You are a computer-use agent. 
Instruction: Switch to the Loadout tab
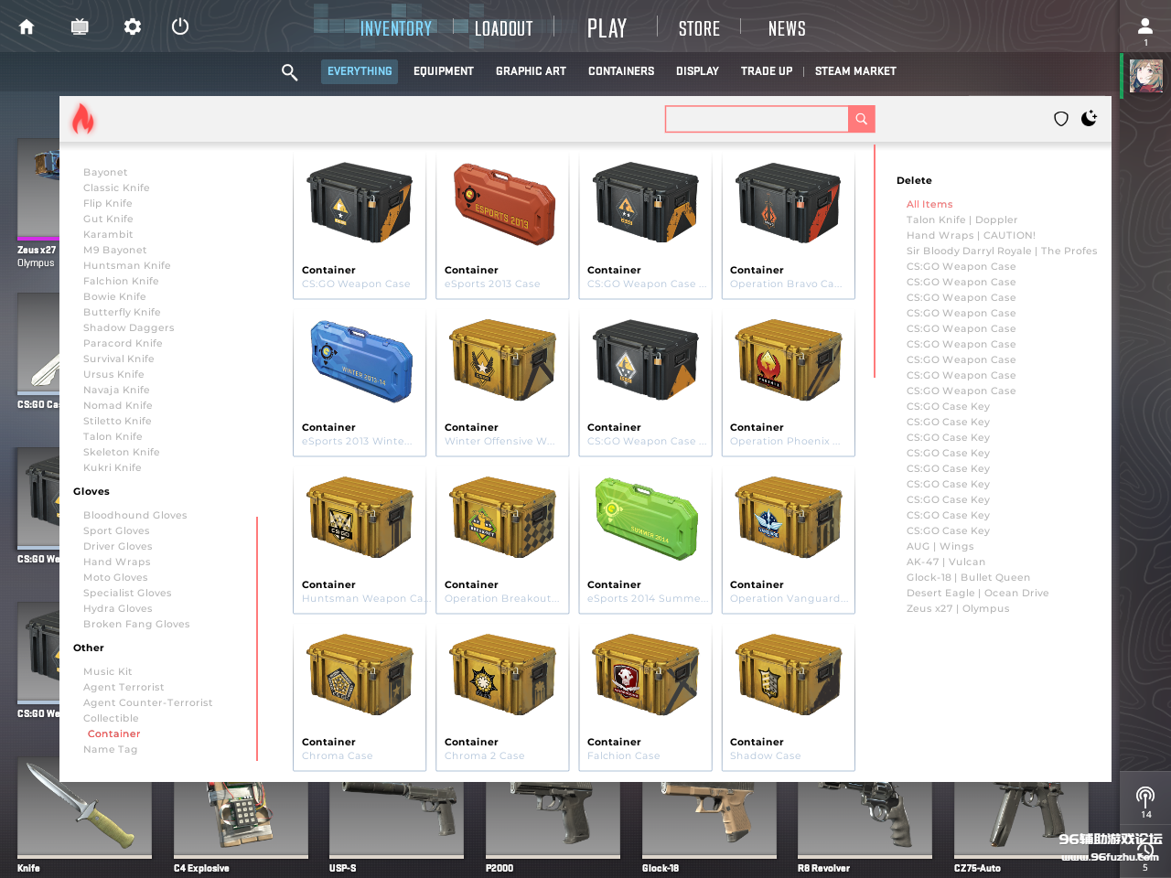(503, 28)
